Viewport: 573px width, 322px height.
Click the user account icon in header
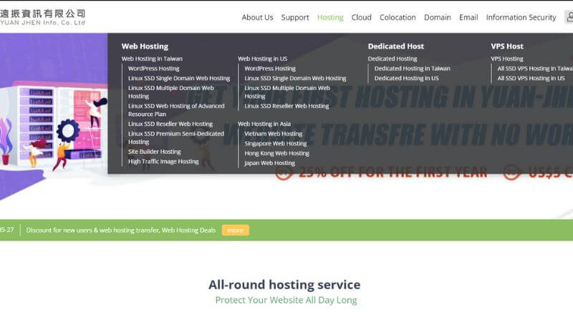[569, 17]
